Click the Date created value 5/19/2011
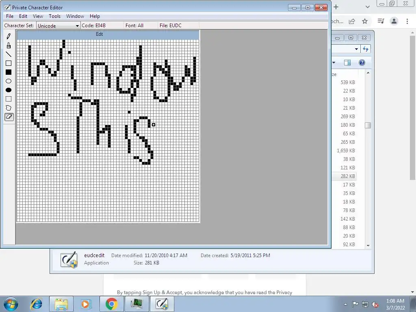The height and width of the screenshot is (312, 416). (x=250, y=256)
